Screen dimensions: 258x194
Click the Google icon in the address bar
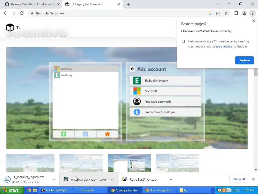pyautogui.click(x=210, y=13)
